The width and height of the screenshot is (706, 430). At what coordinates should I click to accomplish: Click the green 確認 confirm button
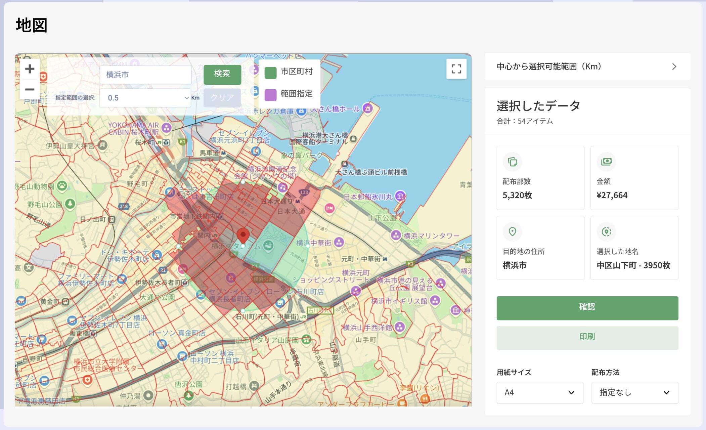pyautogui.click(x=587, y=308)
